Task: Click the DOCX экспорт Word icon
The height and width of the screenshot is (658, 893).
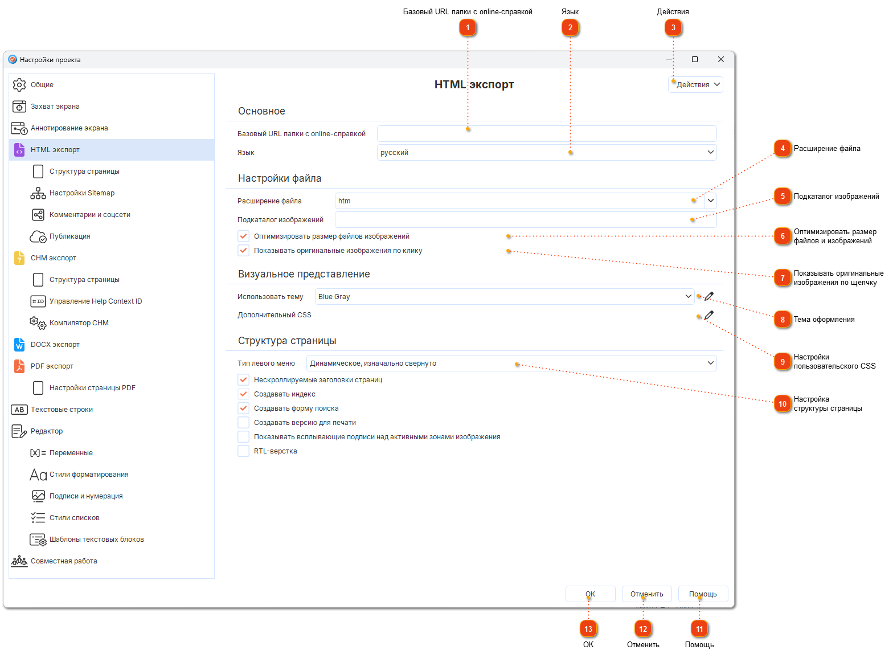Action: pos(19,345)
